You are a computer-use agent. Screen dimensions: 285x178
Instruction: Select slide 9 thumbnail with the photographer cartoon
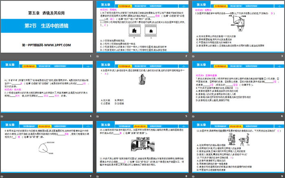pyautogui.click(x=238, y=147)
